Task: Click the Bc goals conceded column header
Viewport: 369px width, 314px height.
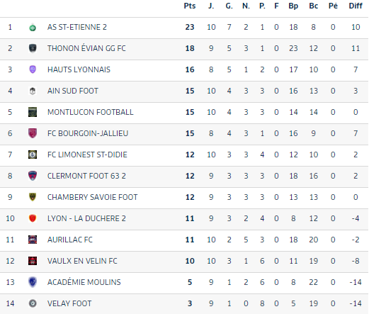Action: pyautogui.click(x=313, y=6)
